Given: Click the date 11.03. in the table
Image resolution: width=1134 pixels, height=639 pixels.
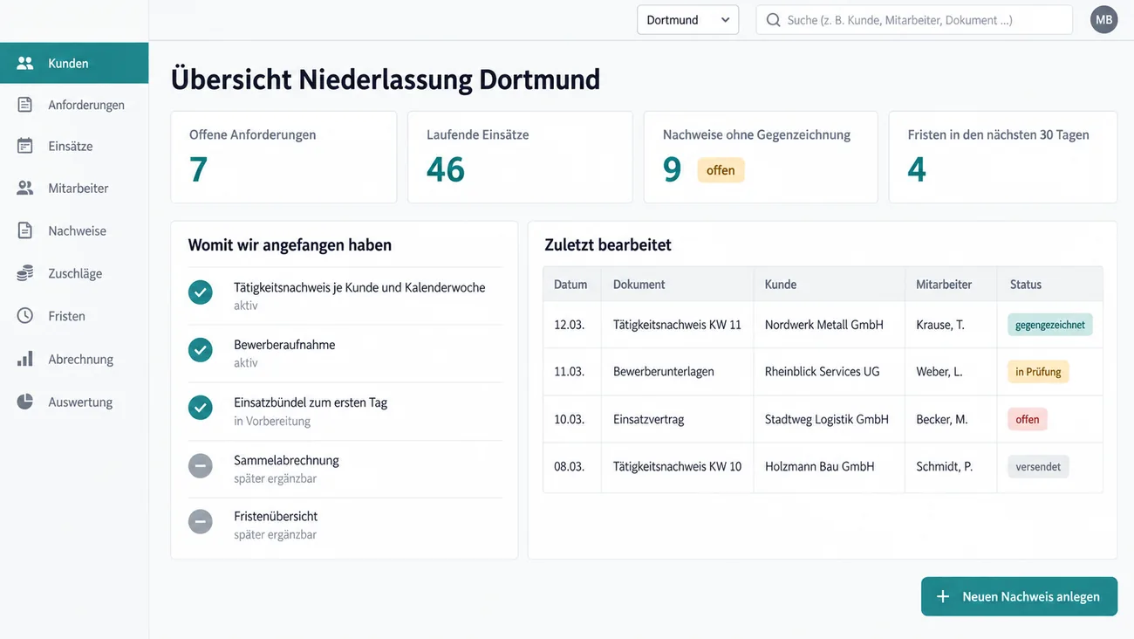Looking at the screenshot, I should pos(569,372).
